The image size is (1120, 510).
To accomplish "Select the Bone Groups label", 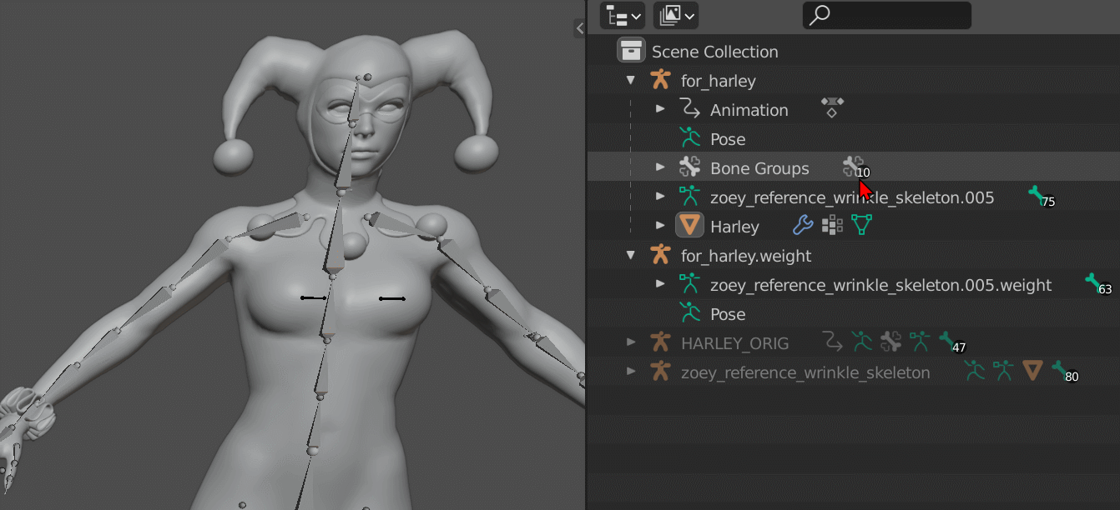I will pyautogui.click(x=759, y=168).
